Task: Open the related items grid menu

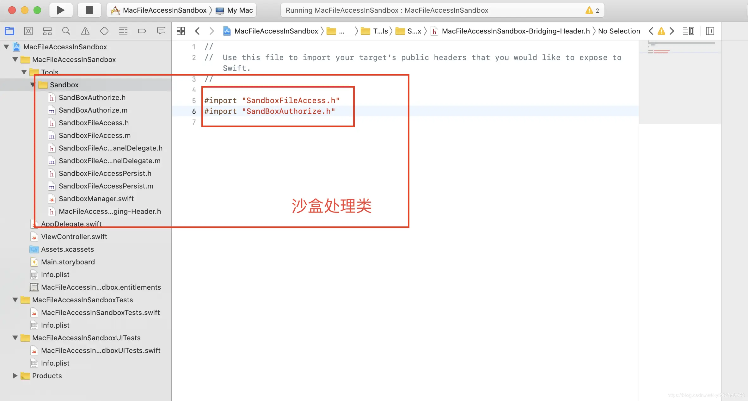Action: pyautogui.click(x=181, y=31)
